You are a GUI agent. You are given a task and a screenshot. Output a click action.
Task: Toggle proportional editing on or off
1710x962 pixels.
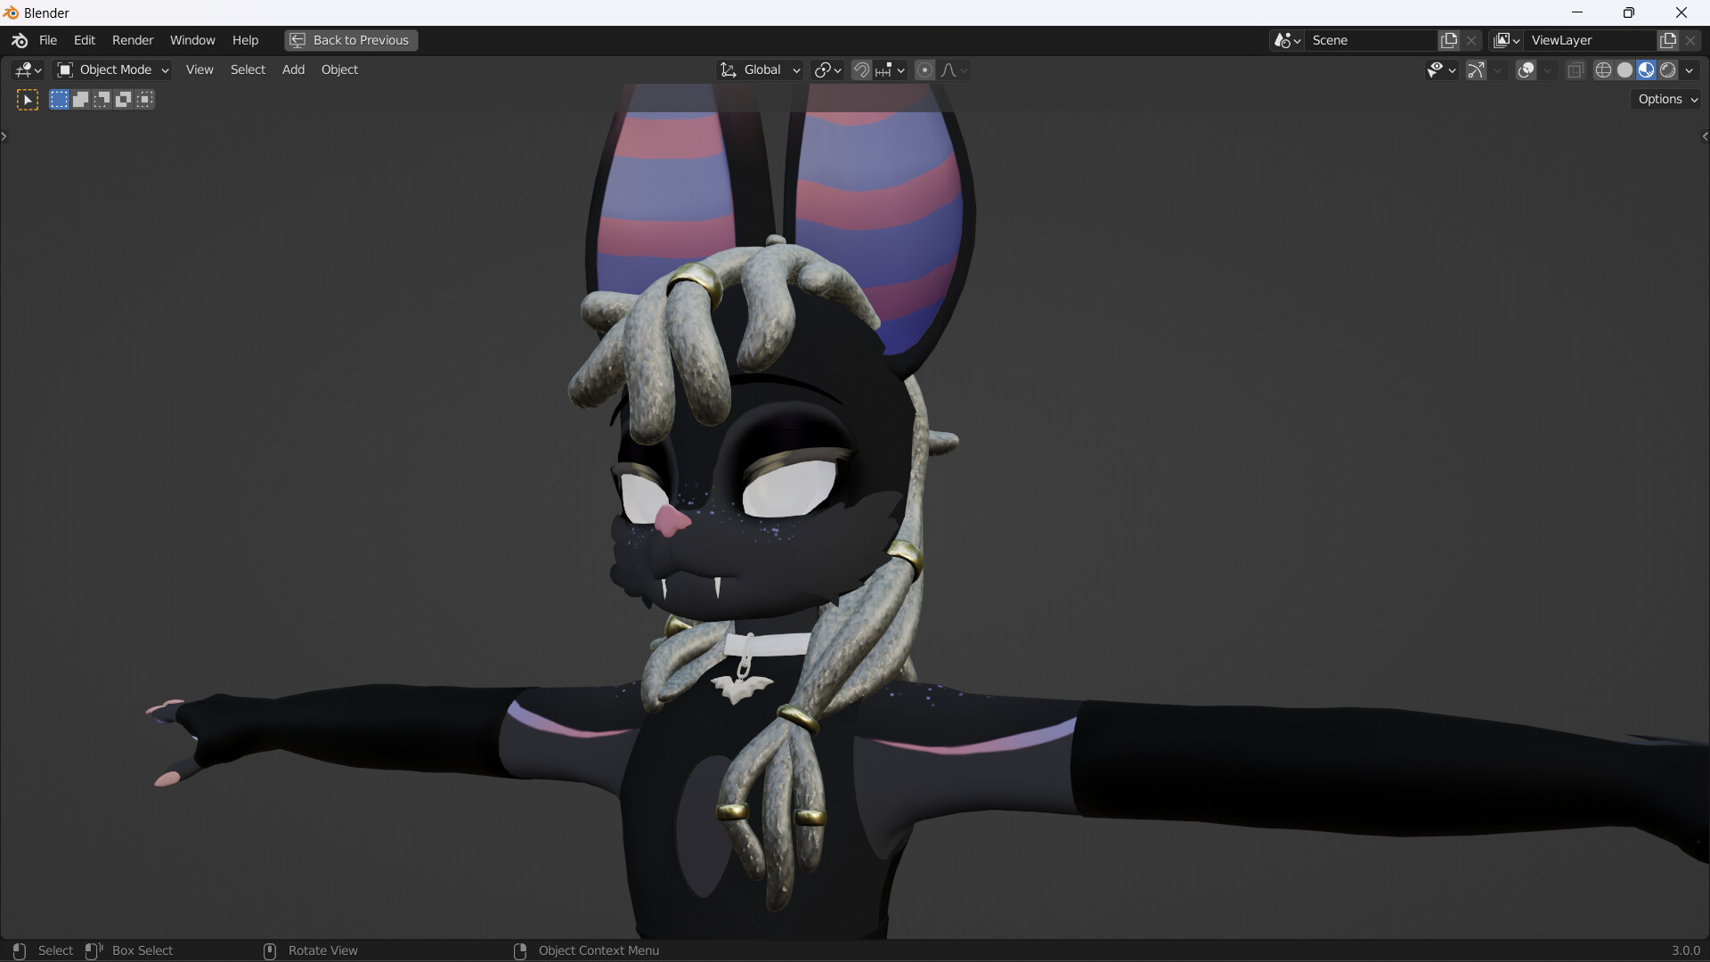click(924, 69)
